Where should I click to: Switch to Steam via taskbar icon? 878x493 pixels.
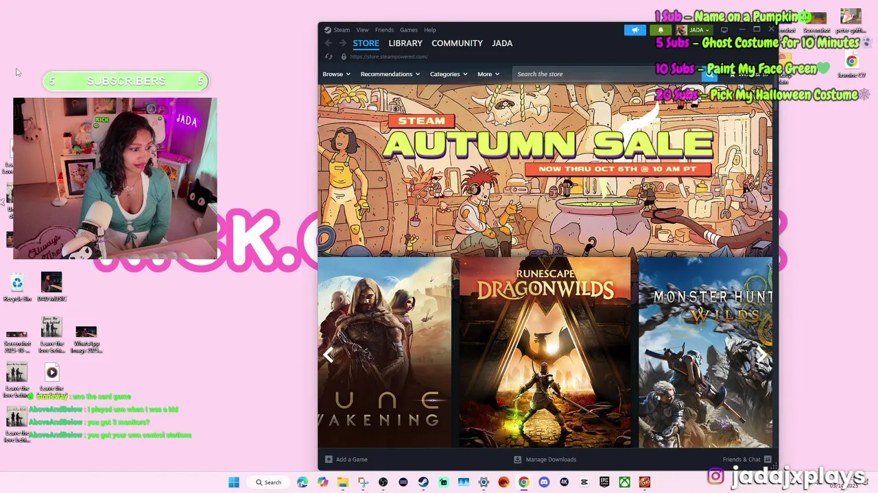(x=423, y=483)
